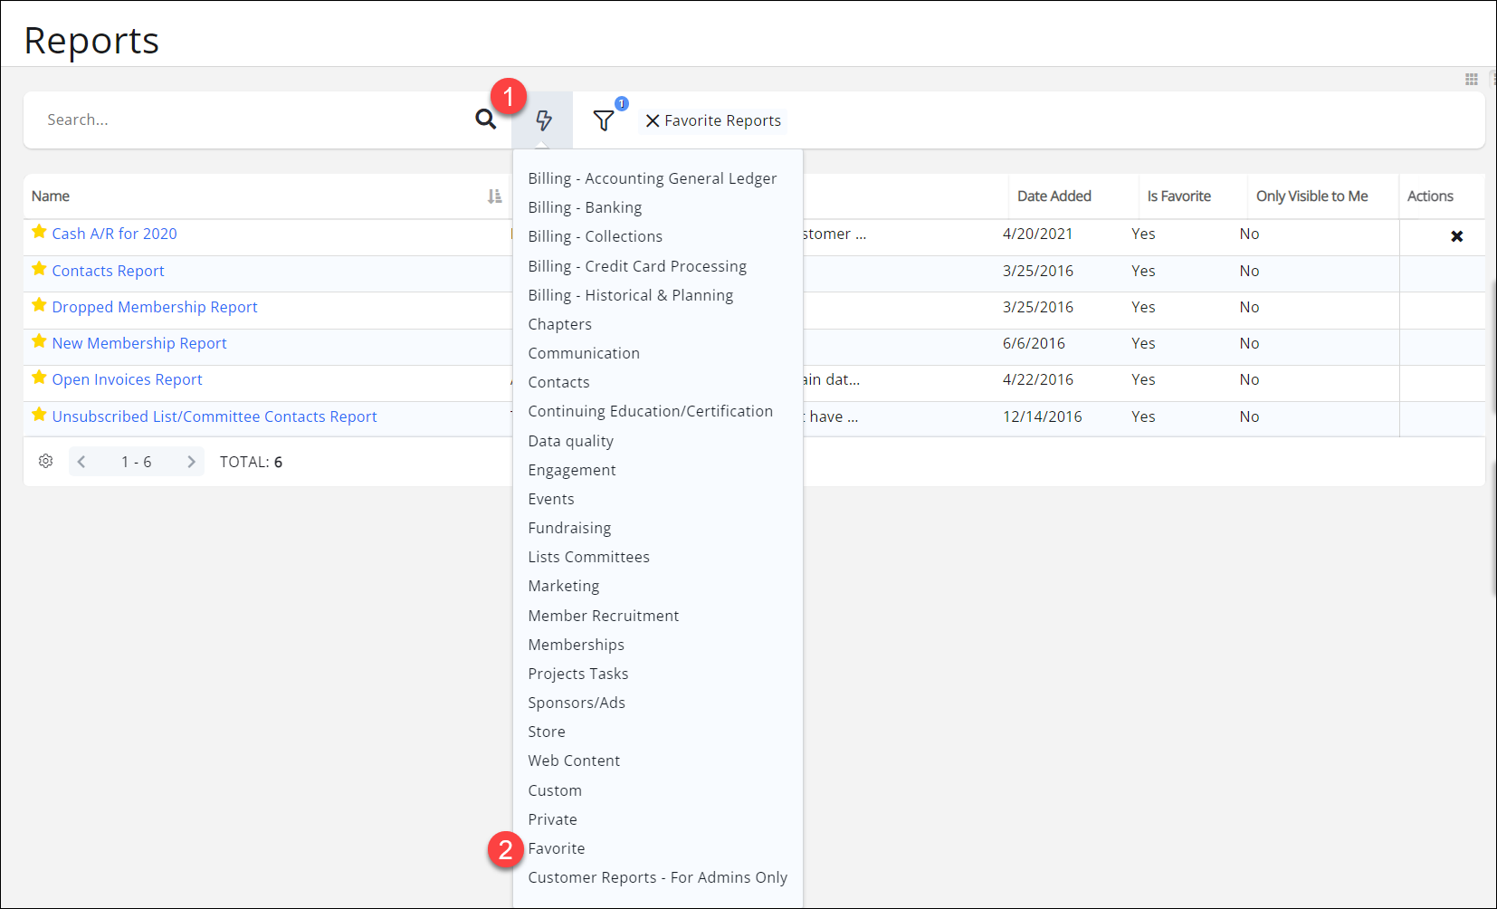Viewport: 1497px width, 909px height.
Task: Select Billing - Banking from the dropdown
Action: point(585,207)
